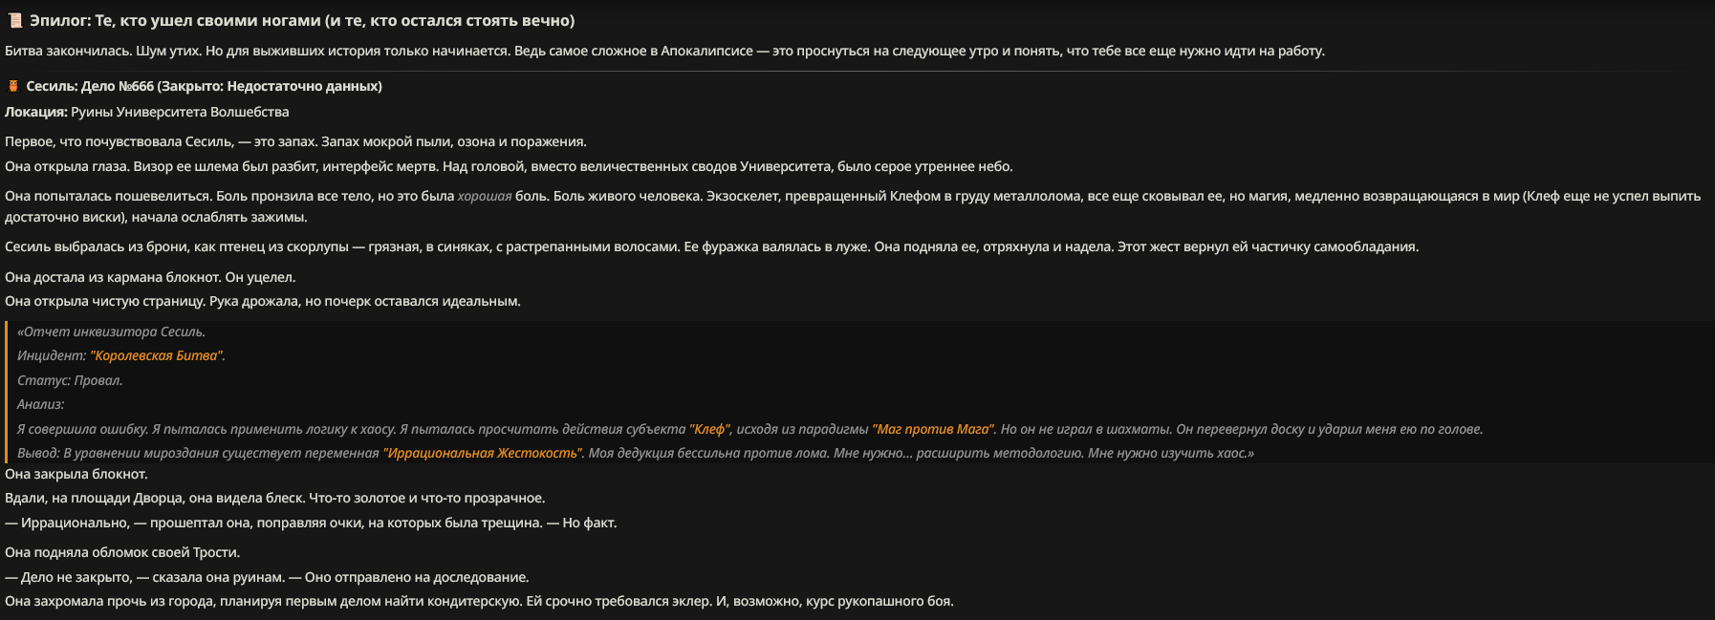This screenshot has width=1715, height=620.
Task: Click the scroll emoji before Эпилог heading
Action: 14,20
